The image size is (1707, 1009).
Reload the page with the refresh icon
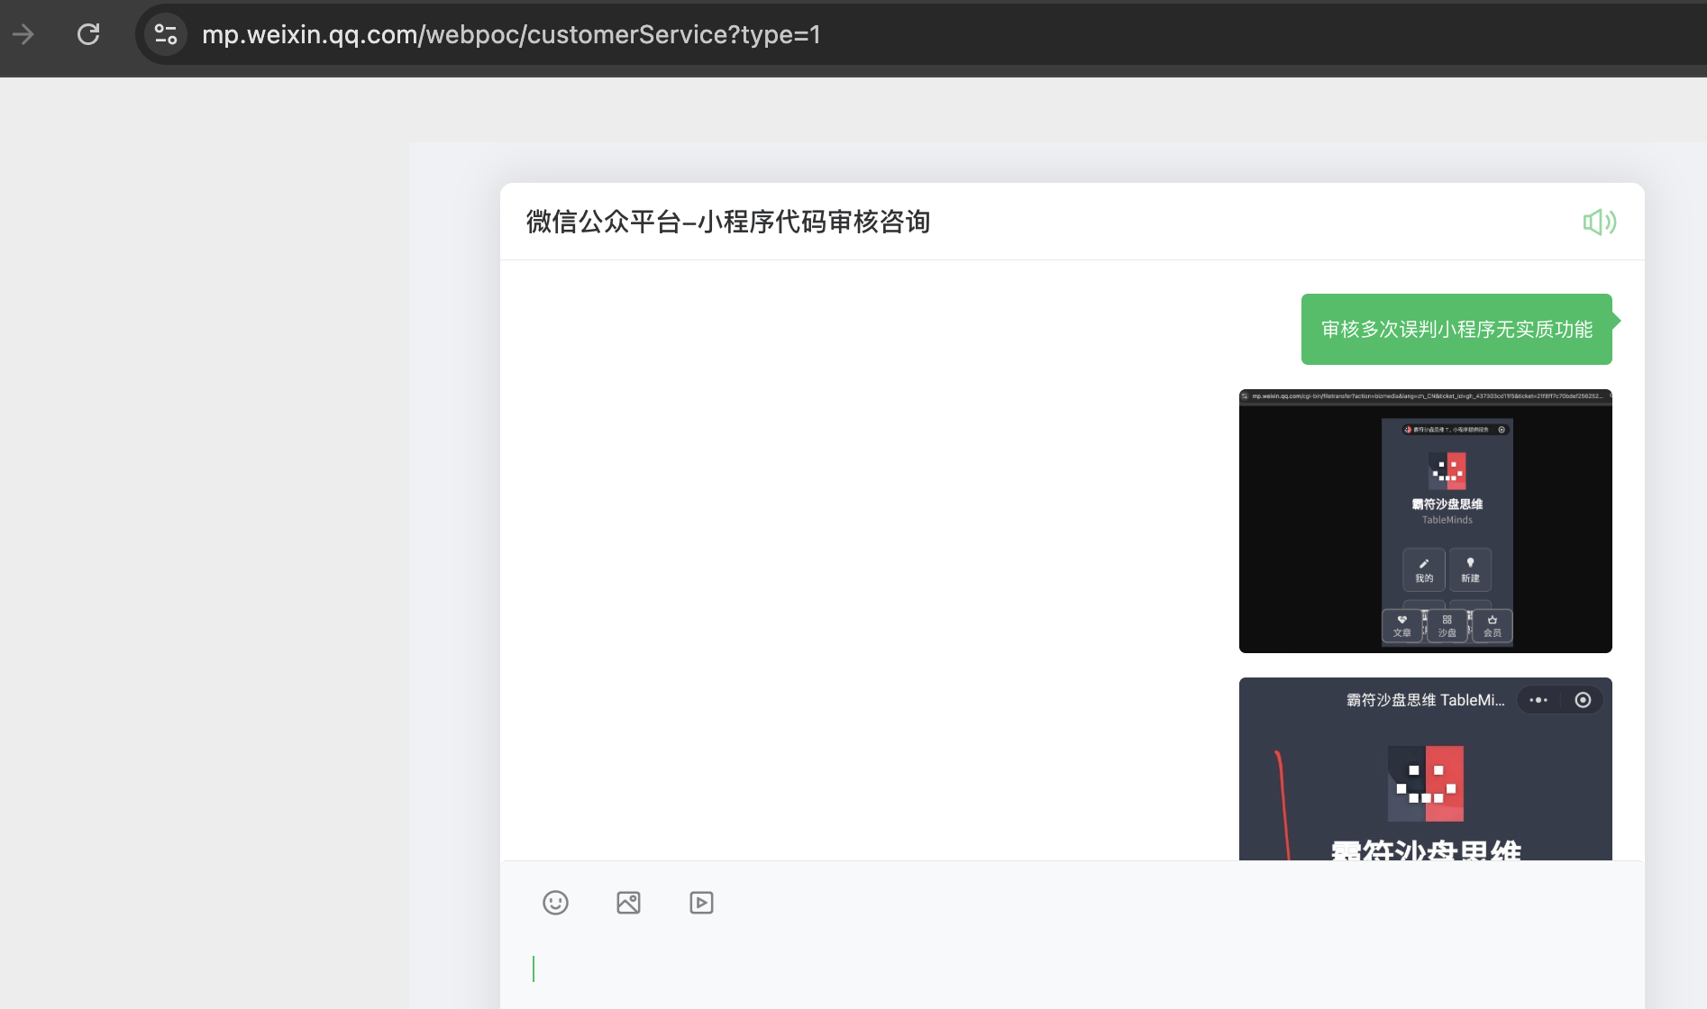88,34
